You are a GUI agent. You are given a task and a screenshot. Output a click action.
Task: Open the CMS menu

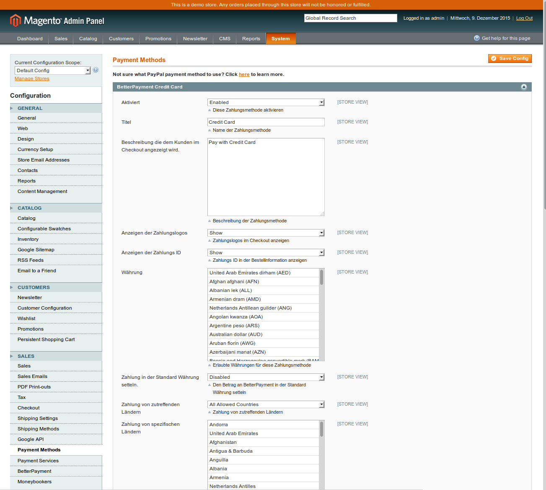pos(225,39)
